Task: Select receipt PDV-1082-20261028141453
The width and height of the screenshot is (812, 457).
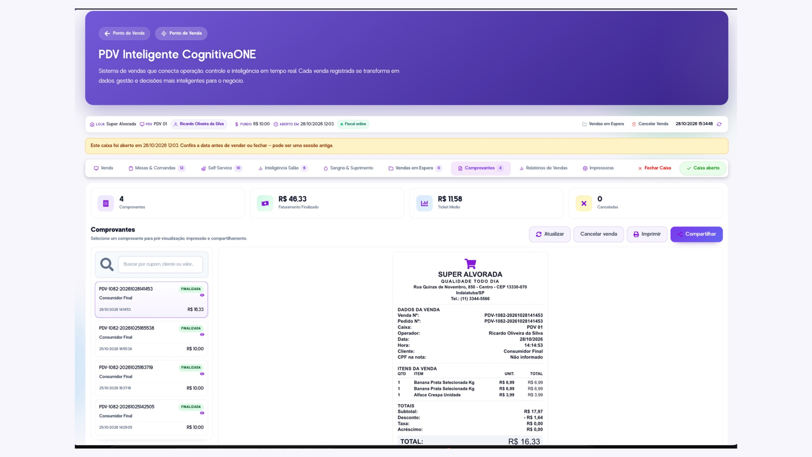Action: 151,300
